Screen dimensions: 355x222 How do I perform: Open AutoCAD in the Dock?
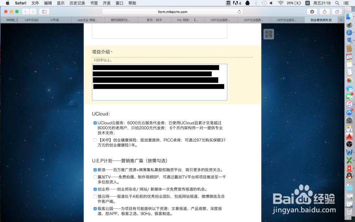tap(349, 136)
